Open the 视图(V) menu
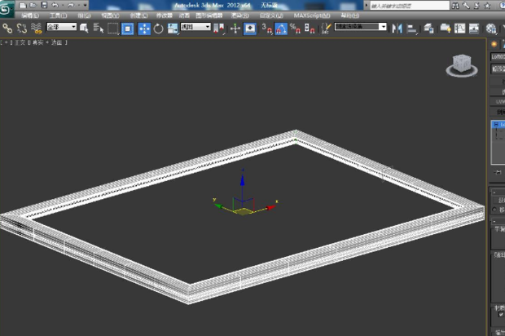The image size is (505, 336). (110, 15)
